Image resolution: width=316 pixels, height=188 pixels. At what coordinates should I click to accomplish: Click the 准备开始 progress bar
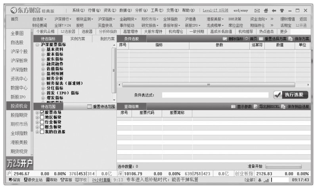[283, 166]
